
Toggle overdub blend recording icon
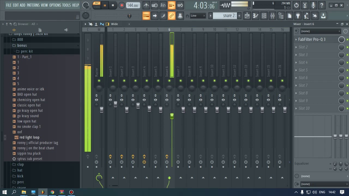pyautogui.click(x=172, y=5)
